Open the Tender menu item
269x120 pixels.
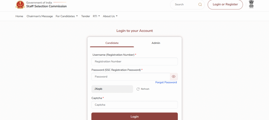click(86, 16)
